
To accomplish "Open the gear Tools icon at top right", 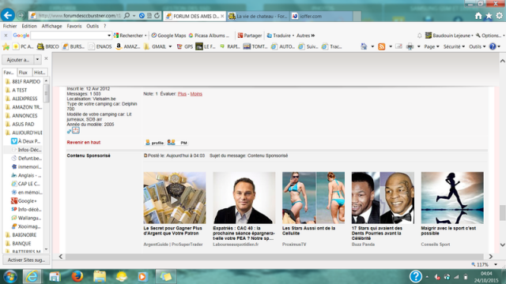I will pos(499,16).
